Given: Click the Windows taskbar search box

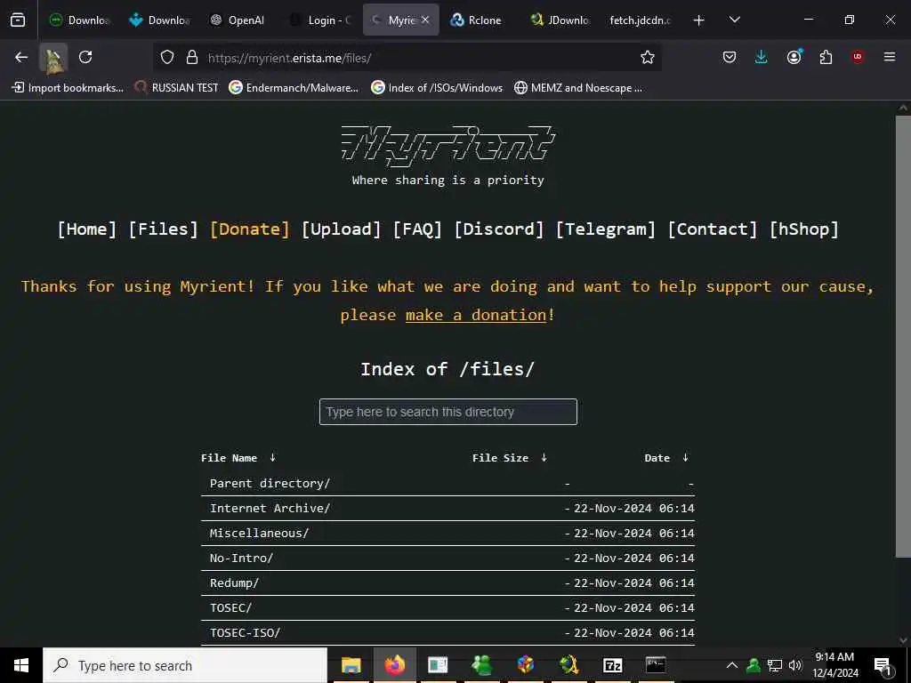Looking at the screenshot, I should 185,665.
